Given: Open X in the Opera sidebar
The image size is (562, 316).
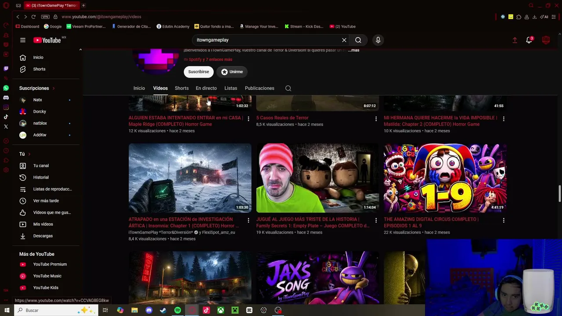Looking at the screenshot, I should click(x=6, y=126).
